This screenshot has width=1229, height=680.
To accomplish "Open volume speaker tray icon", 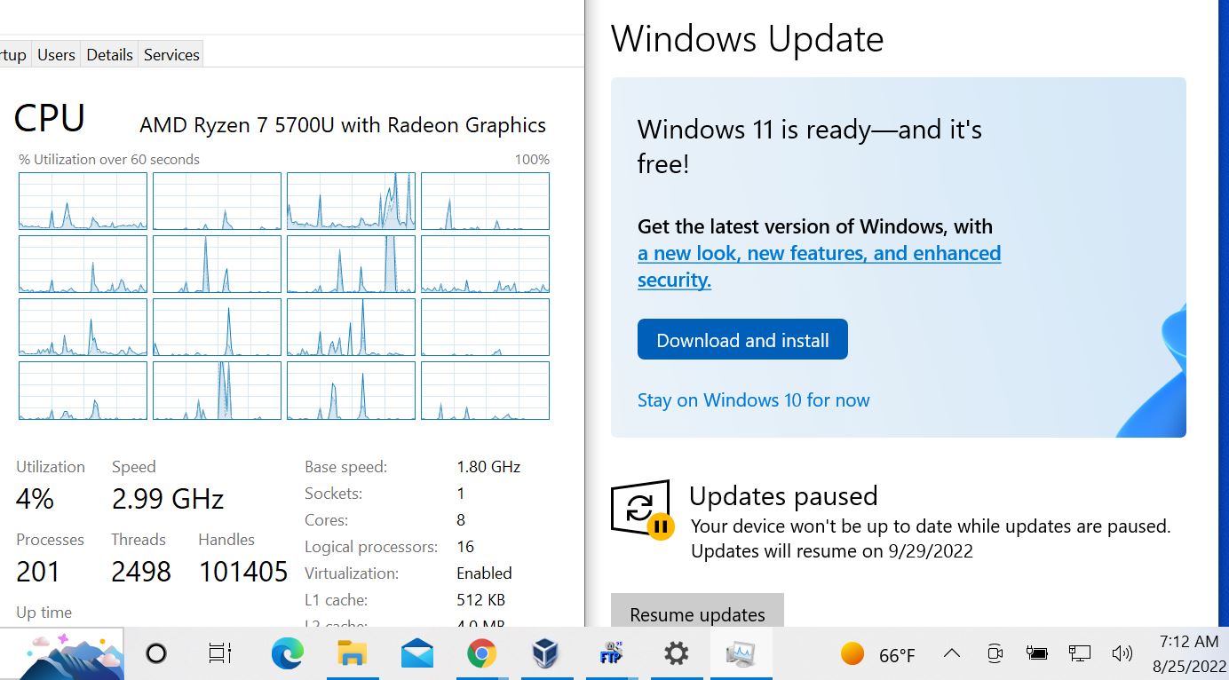I will click(x=1122, y=654).
